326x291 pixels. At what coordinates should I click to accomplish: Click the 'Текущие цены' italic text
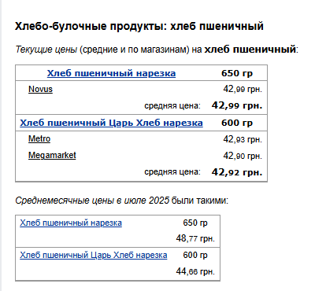pyautogui.click(x=46, y=50)
